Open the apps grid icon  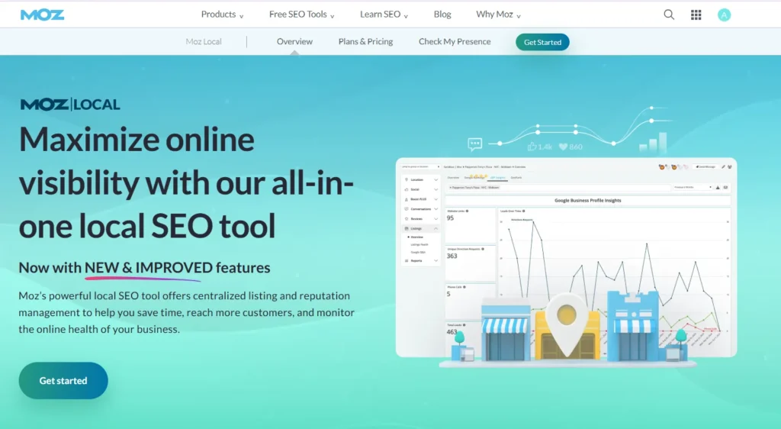pyautogui.click(x=696, y=15)
